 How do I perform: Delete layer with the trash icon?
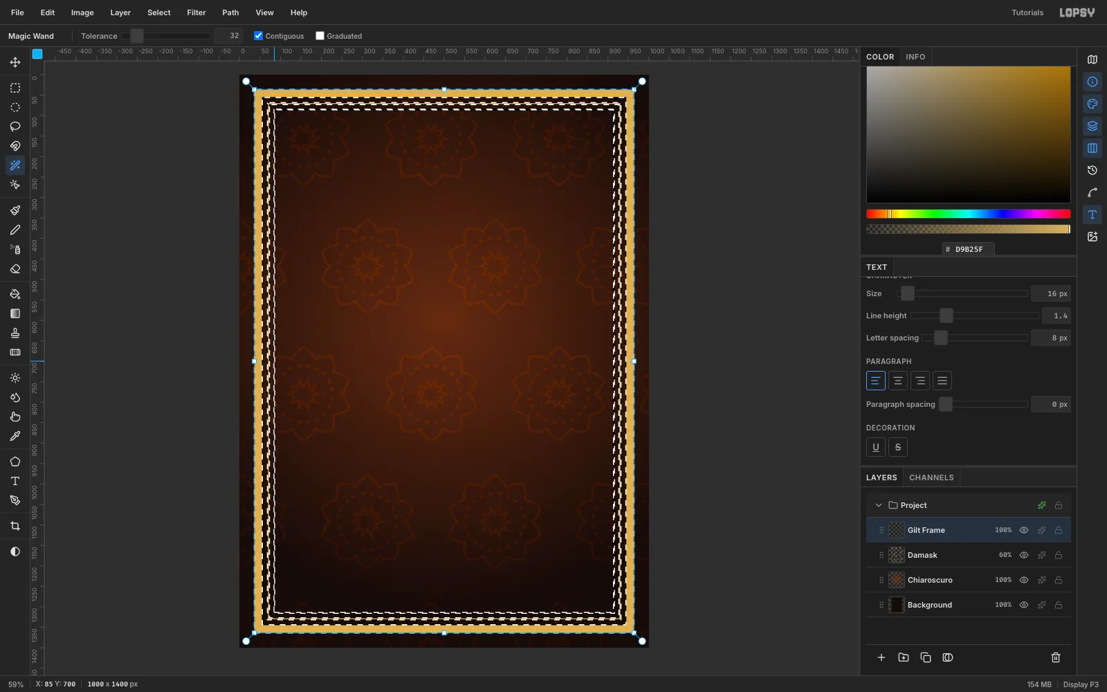coord(1056,657)
